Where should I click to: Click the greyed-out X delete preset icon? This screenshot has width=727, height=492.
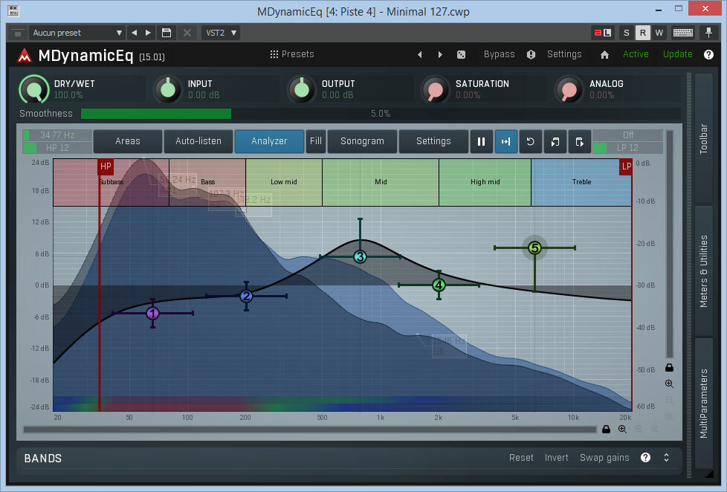187,33
